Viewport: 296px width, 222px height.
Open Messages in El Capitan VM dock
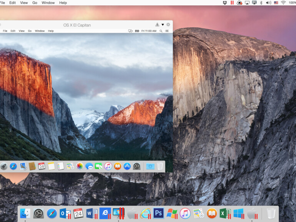pos(89,166)
